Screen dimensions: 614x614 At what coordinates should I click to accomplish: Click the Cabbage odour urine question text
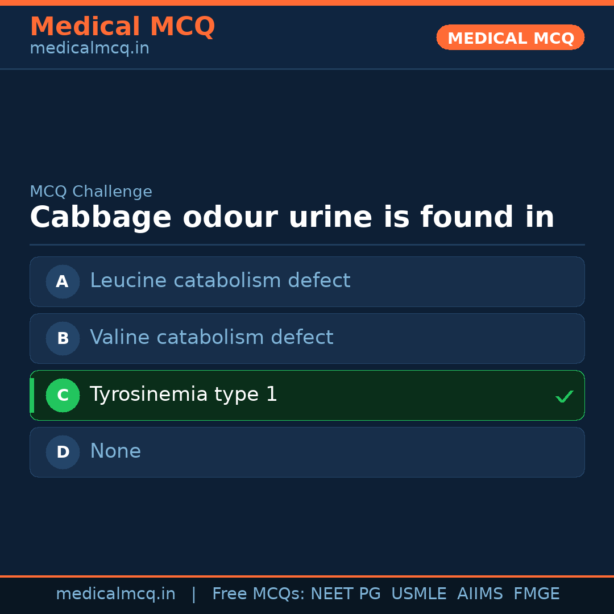[292, 218]
